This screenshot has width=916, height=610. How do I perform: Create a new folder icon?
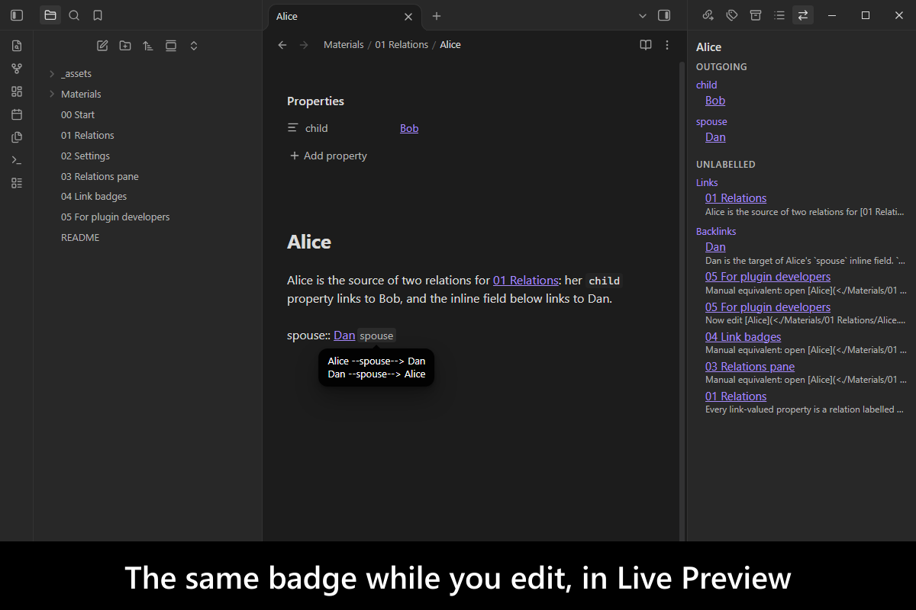click(x=125, y=46)
